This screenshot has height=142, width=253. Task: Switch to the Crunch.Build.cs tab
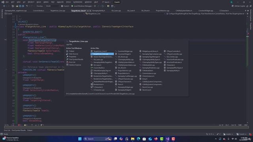(38, 11)
